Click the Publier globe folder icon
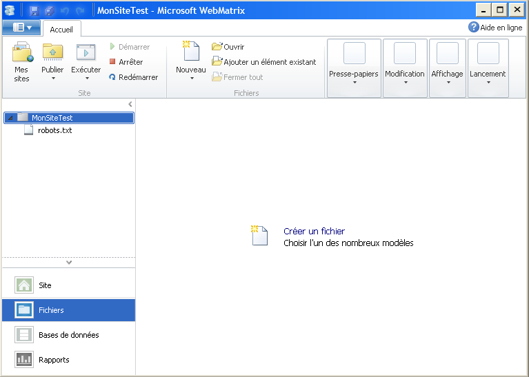529x377 pixels. point(52,52)
